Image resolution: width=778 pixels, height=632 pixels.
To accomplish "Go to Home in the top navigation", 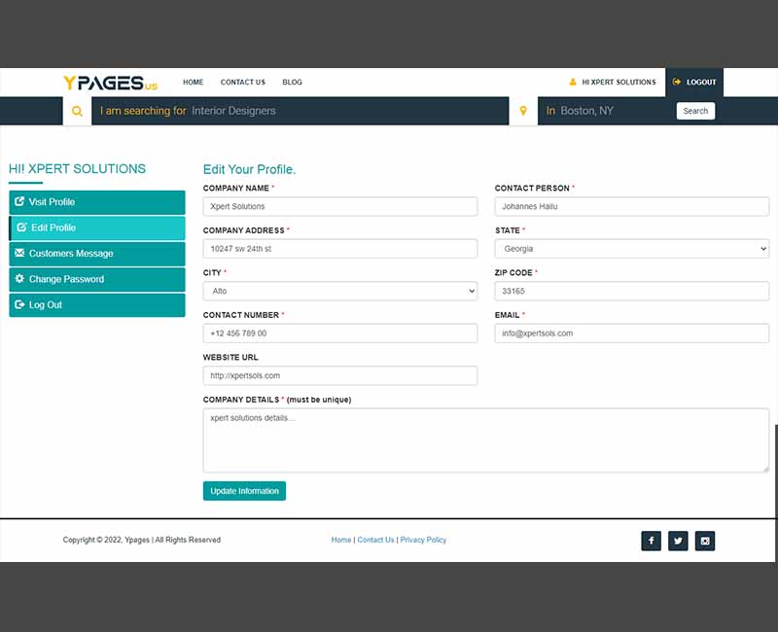I will 193,83.
